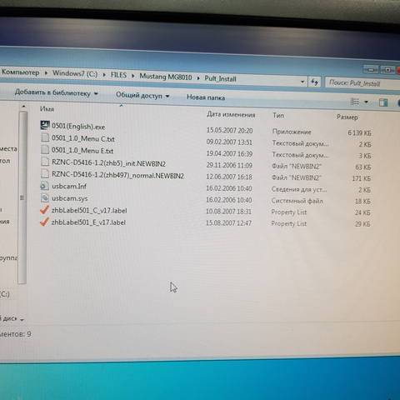
Task: Open the view options dropdown arrow
Action: 366,102
